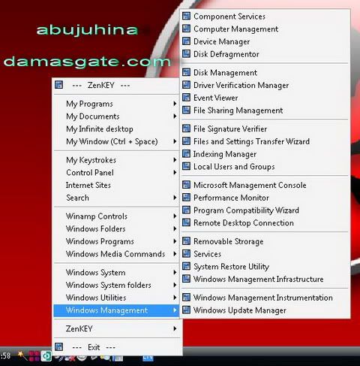Viewport: 360px width, 366px height.
Task: Expand the Winamp Controls submenu arrow
Action: point(175,216)
